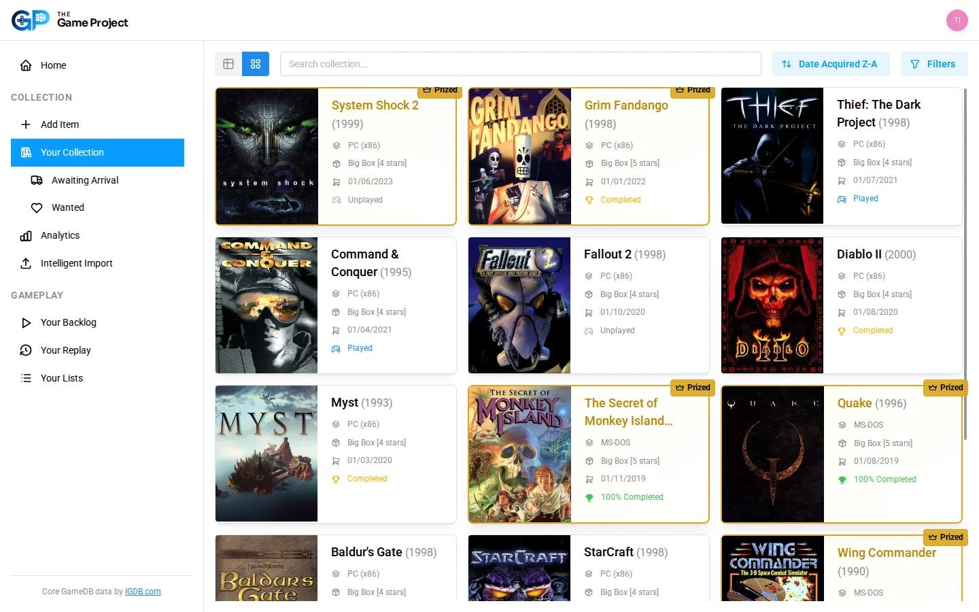The image size is (979, 612).
Task: Open Diablo II title
Action: click(859, 254)
